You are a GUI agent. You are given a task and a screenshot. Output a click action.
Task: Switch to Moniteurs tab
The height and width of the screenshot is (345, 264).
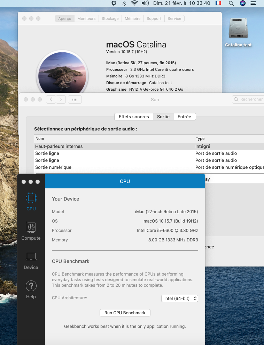click(x=86, y=18)
